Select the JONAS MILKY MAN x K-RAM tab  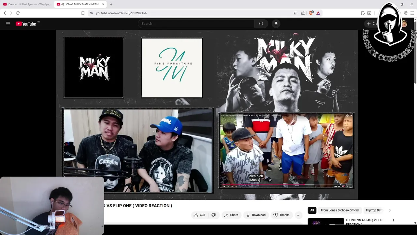[x=80, y=4]
